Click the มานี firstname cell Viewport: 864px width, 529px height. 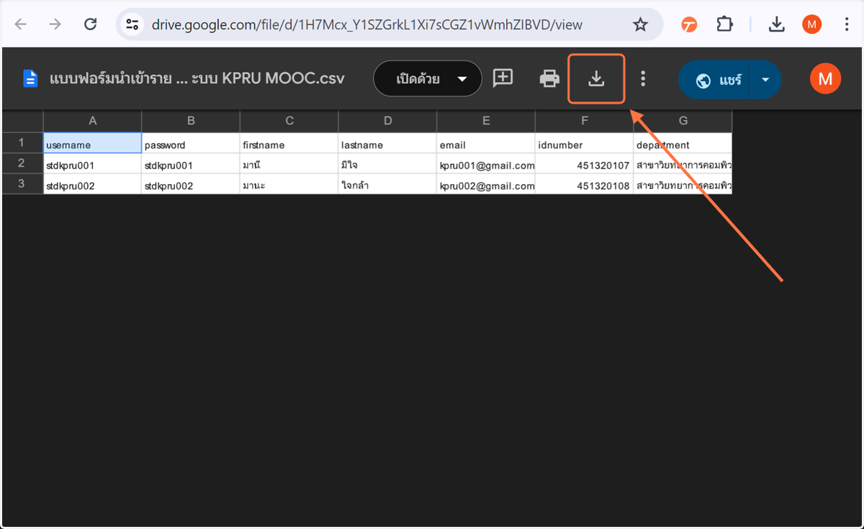289,164
